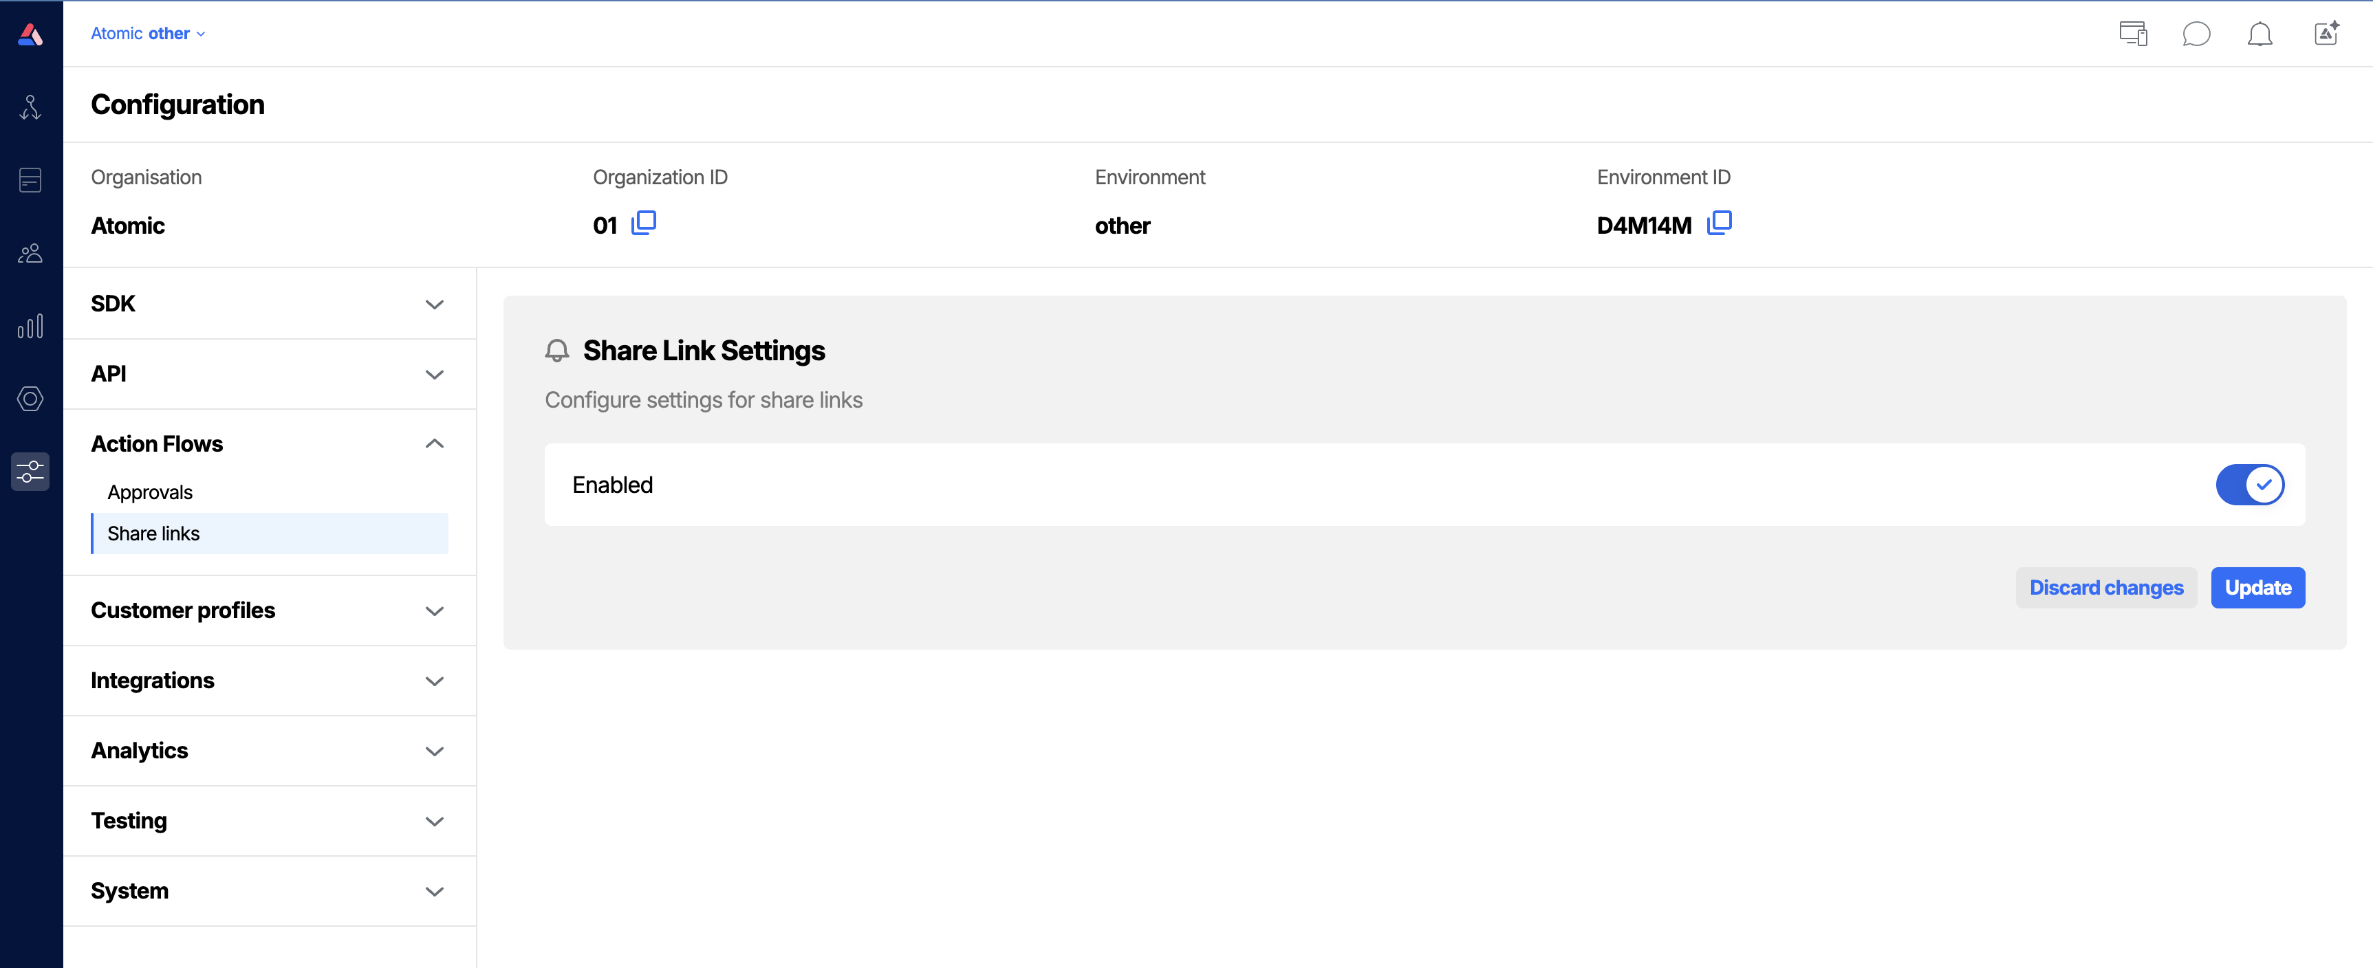Viewport: 2373px width, 968px height.
Task: Select the workflows sidebar icon
Action: [30, 107]
